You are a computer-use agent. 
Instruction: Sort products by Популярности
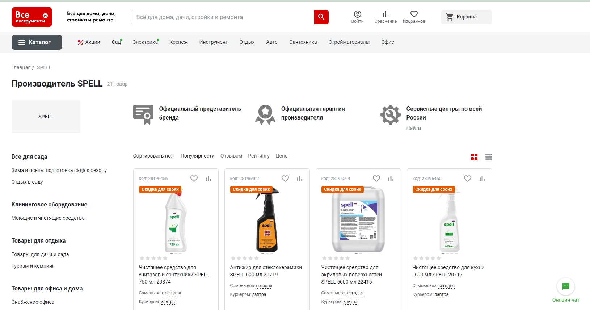[197, 156]
